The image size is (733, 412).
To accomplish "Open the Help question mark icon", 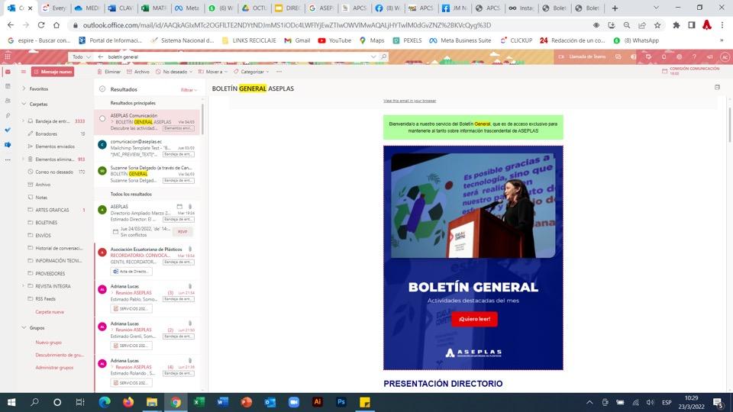I will pyautogui.click(x=694, y=56).
